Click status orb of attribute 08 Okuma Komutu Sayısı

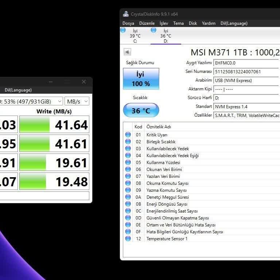(x=128, y=183)
